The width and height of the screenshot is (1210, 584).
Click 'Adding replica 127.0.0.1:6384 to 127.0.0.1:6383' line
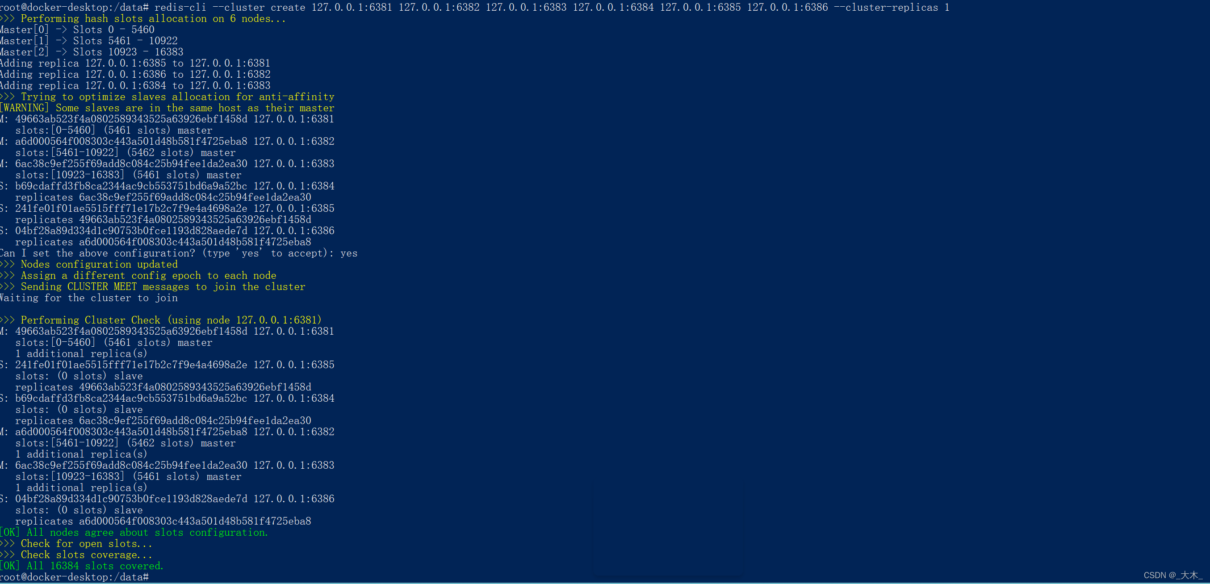[135, 85]
